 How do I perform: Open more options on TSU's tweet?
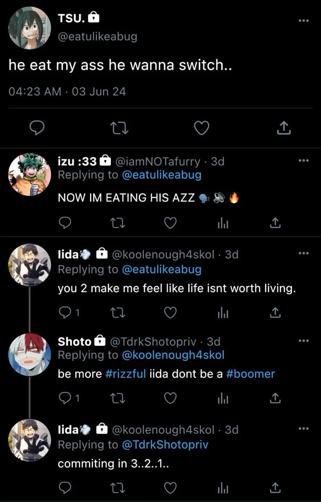304,20
